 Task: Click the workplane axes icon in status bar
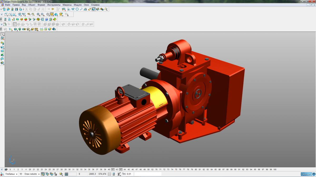coord(2,174)
